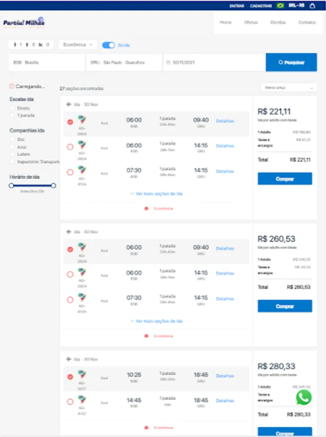Open Home in the navigation menu
Image resolution: width=326 pixels, height=437 pixels.
pos(225,22)
